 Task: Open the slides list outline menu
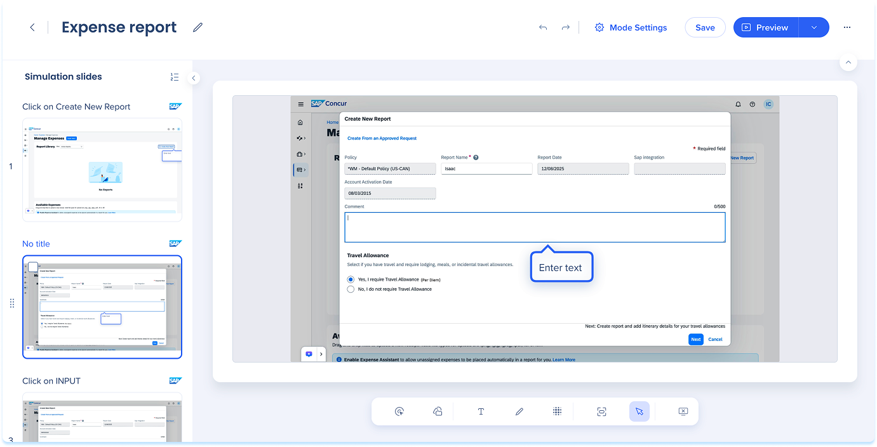coord(175,77)
